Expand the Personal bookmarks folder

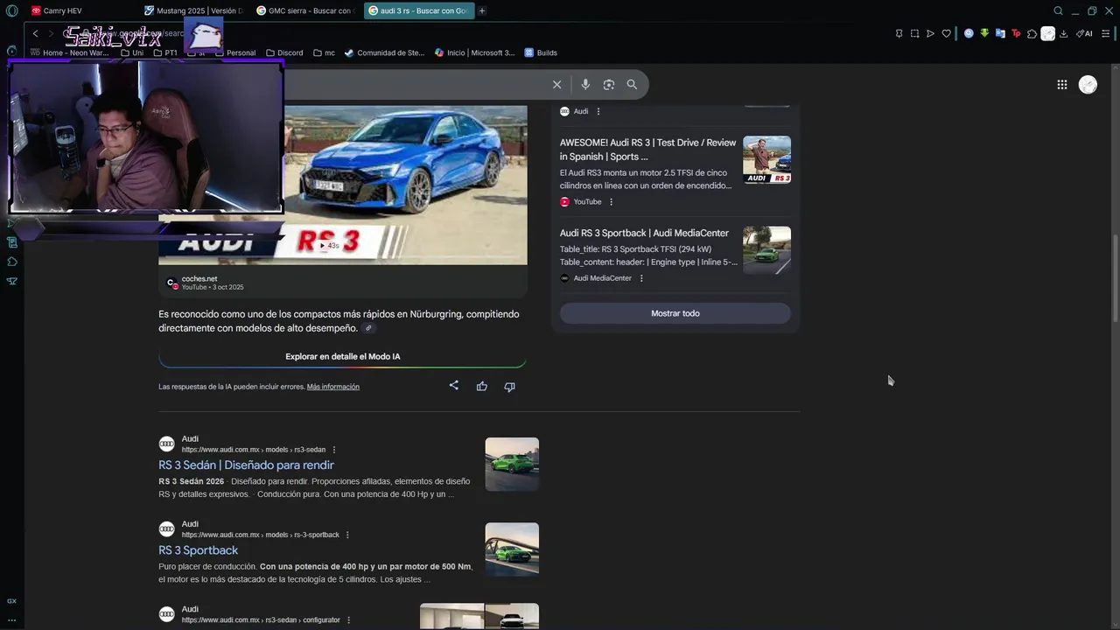click(235, 52)
